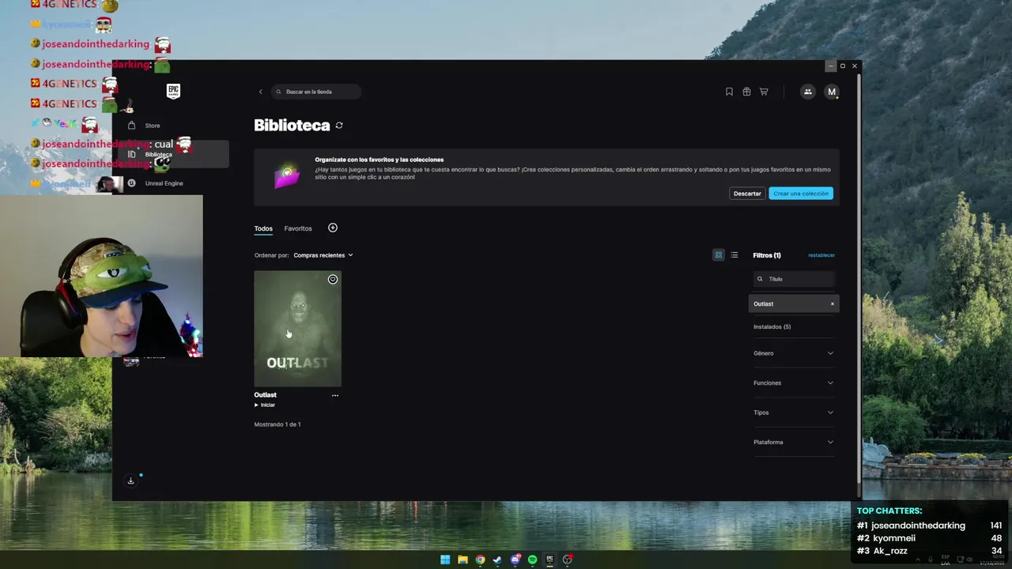1012x569 pixels.
Task: Click the Epic Games logo in sidebar
Action: click(x=173, y=91)
